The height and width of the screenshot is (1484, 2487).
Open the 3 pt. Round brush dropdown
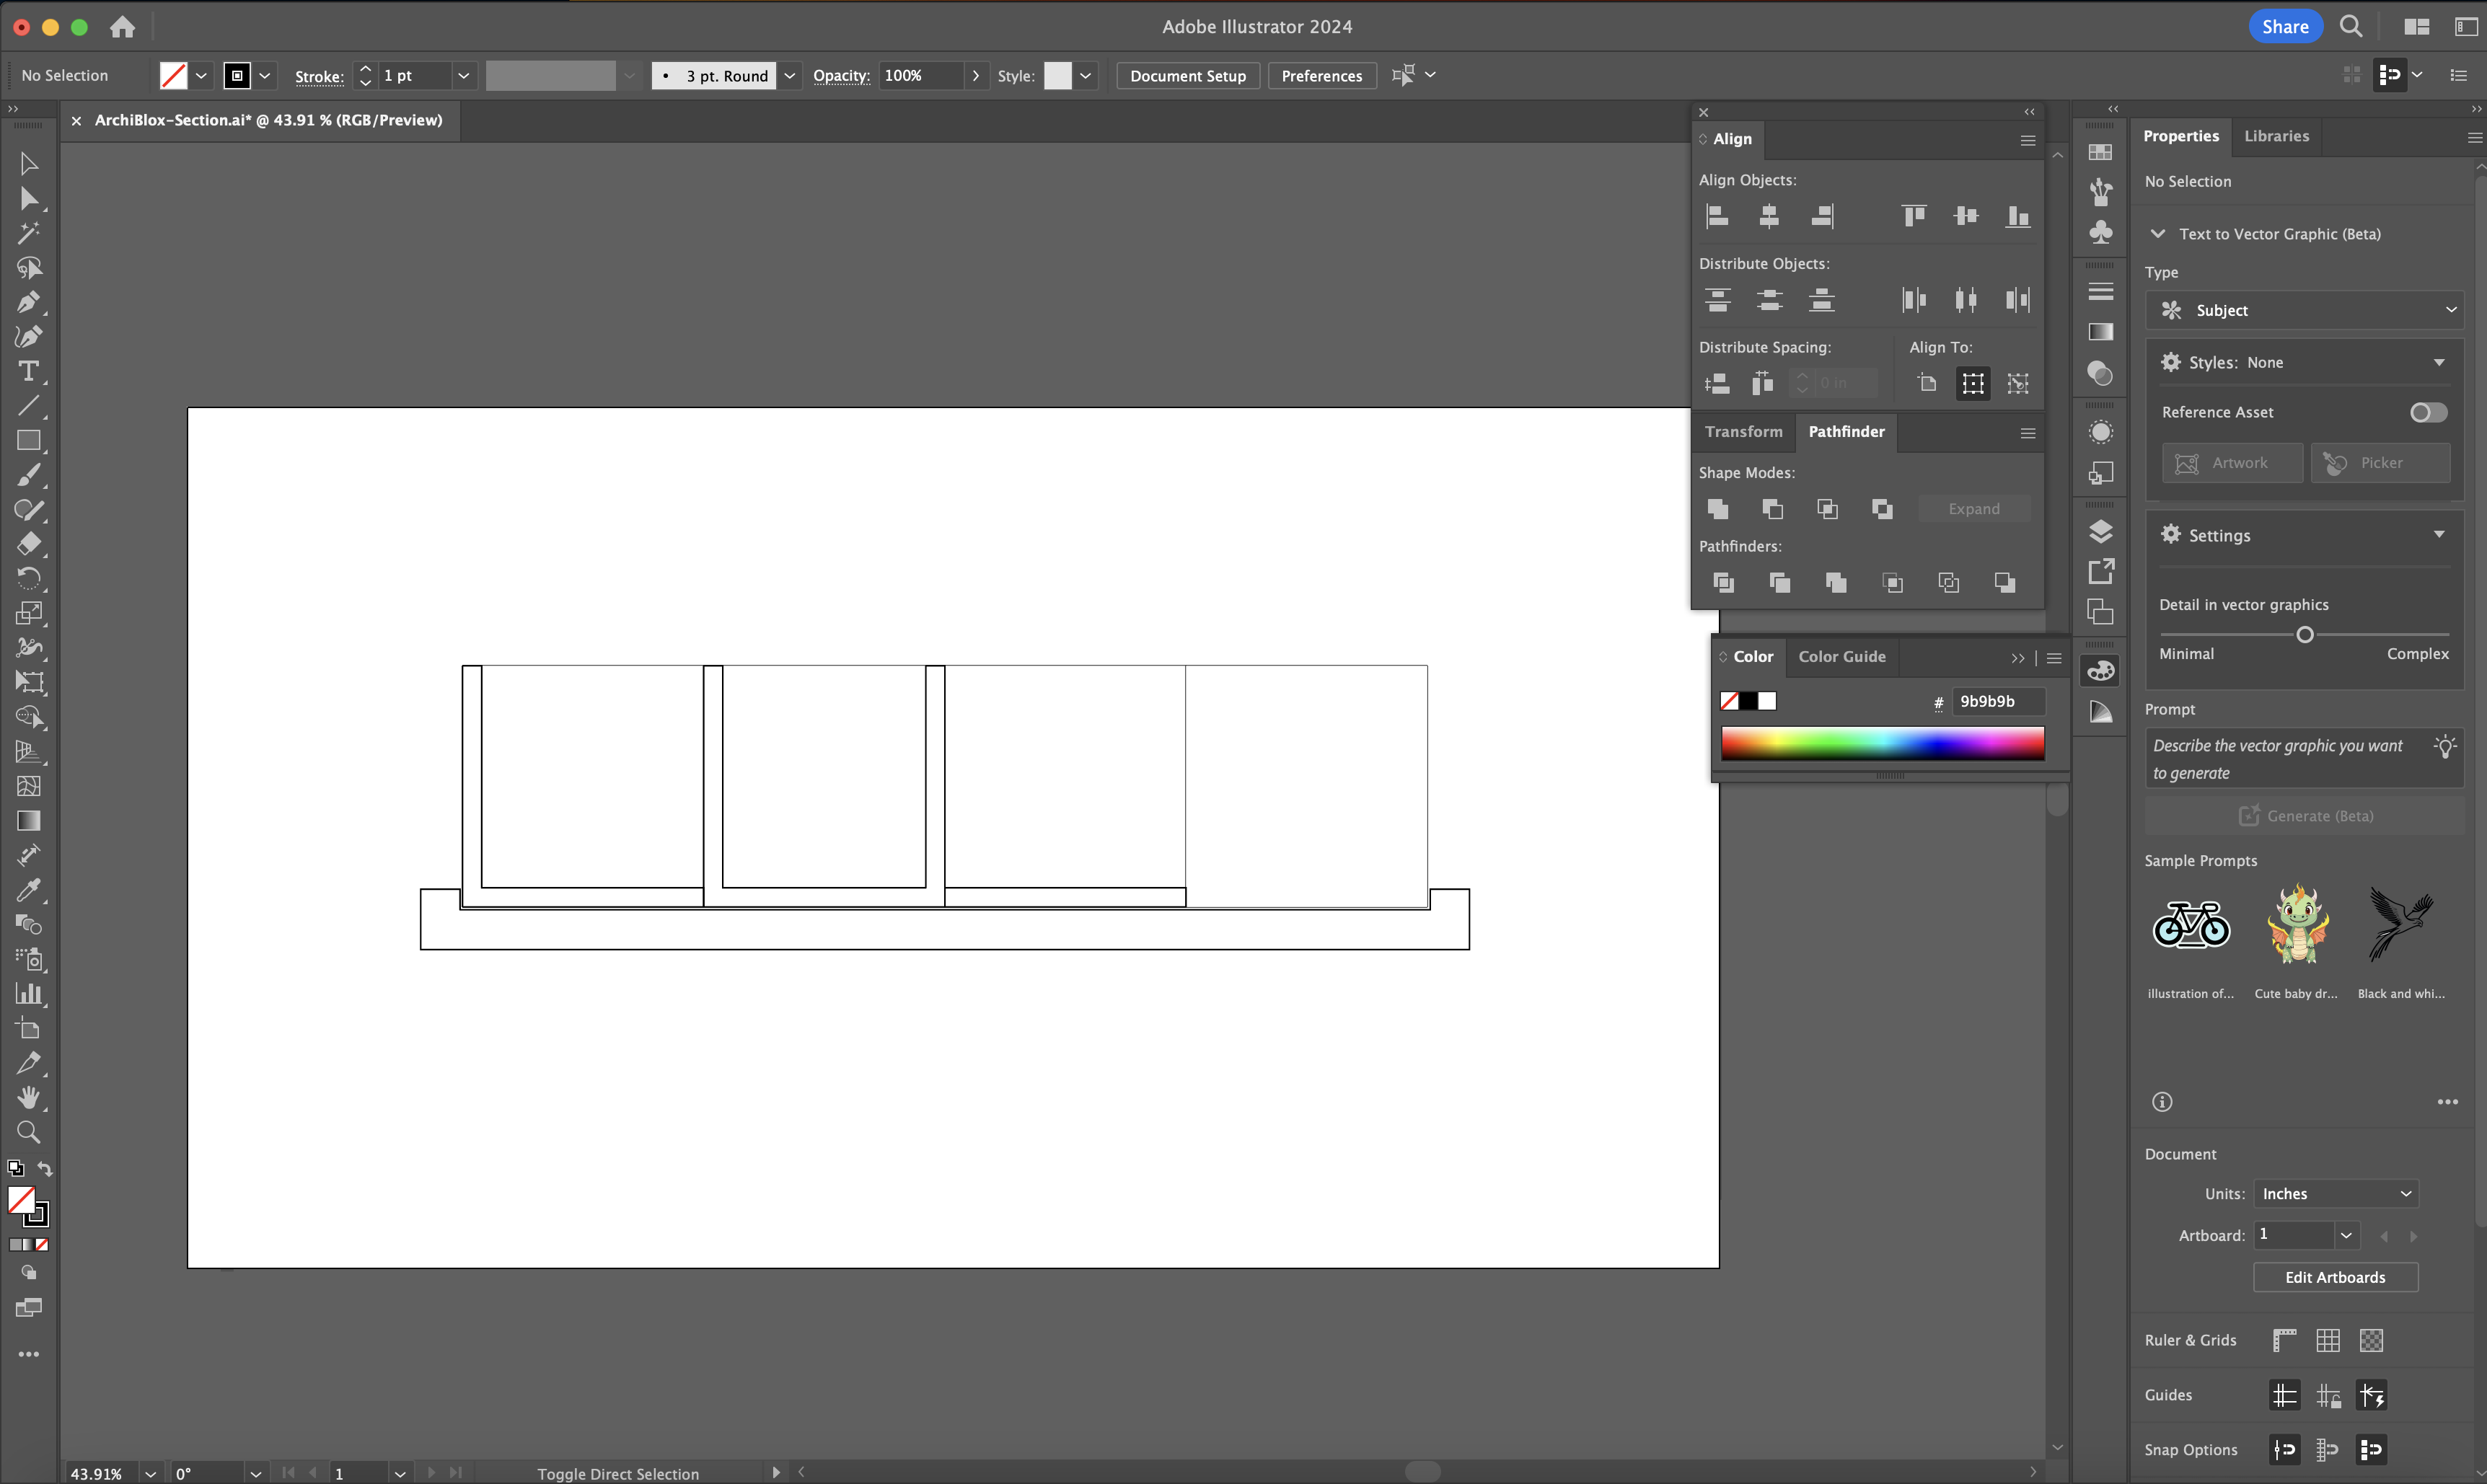(x=789, y=75)
